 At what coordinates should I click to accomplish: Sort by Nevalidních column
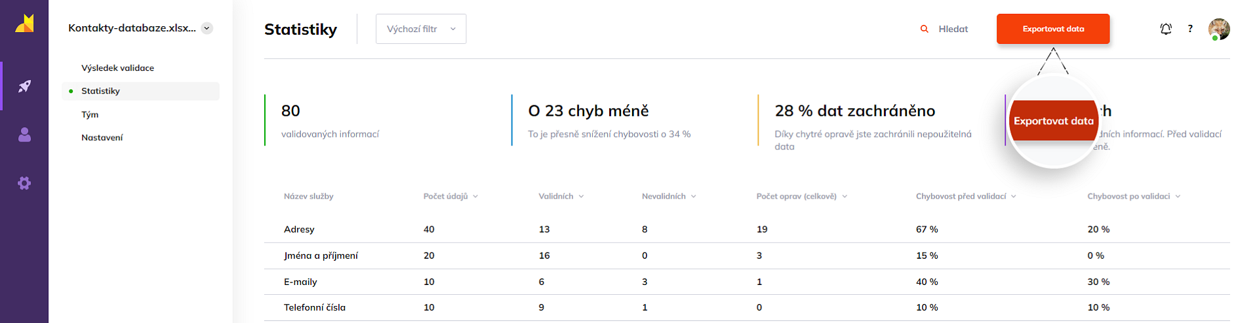pos(668,197)
